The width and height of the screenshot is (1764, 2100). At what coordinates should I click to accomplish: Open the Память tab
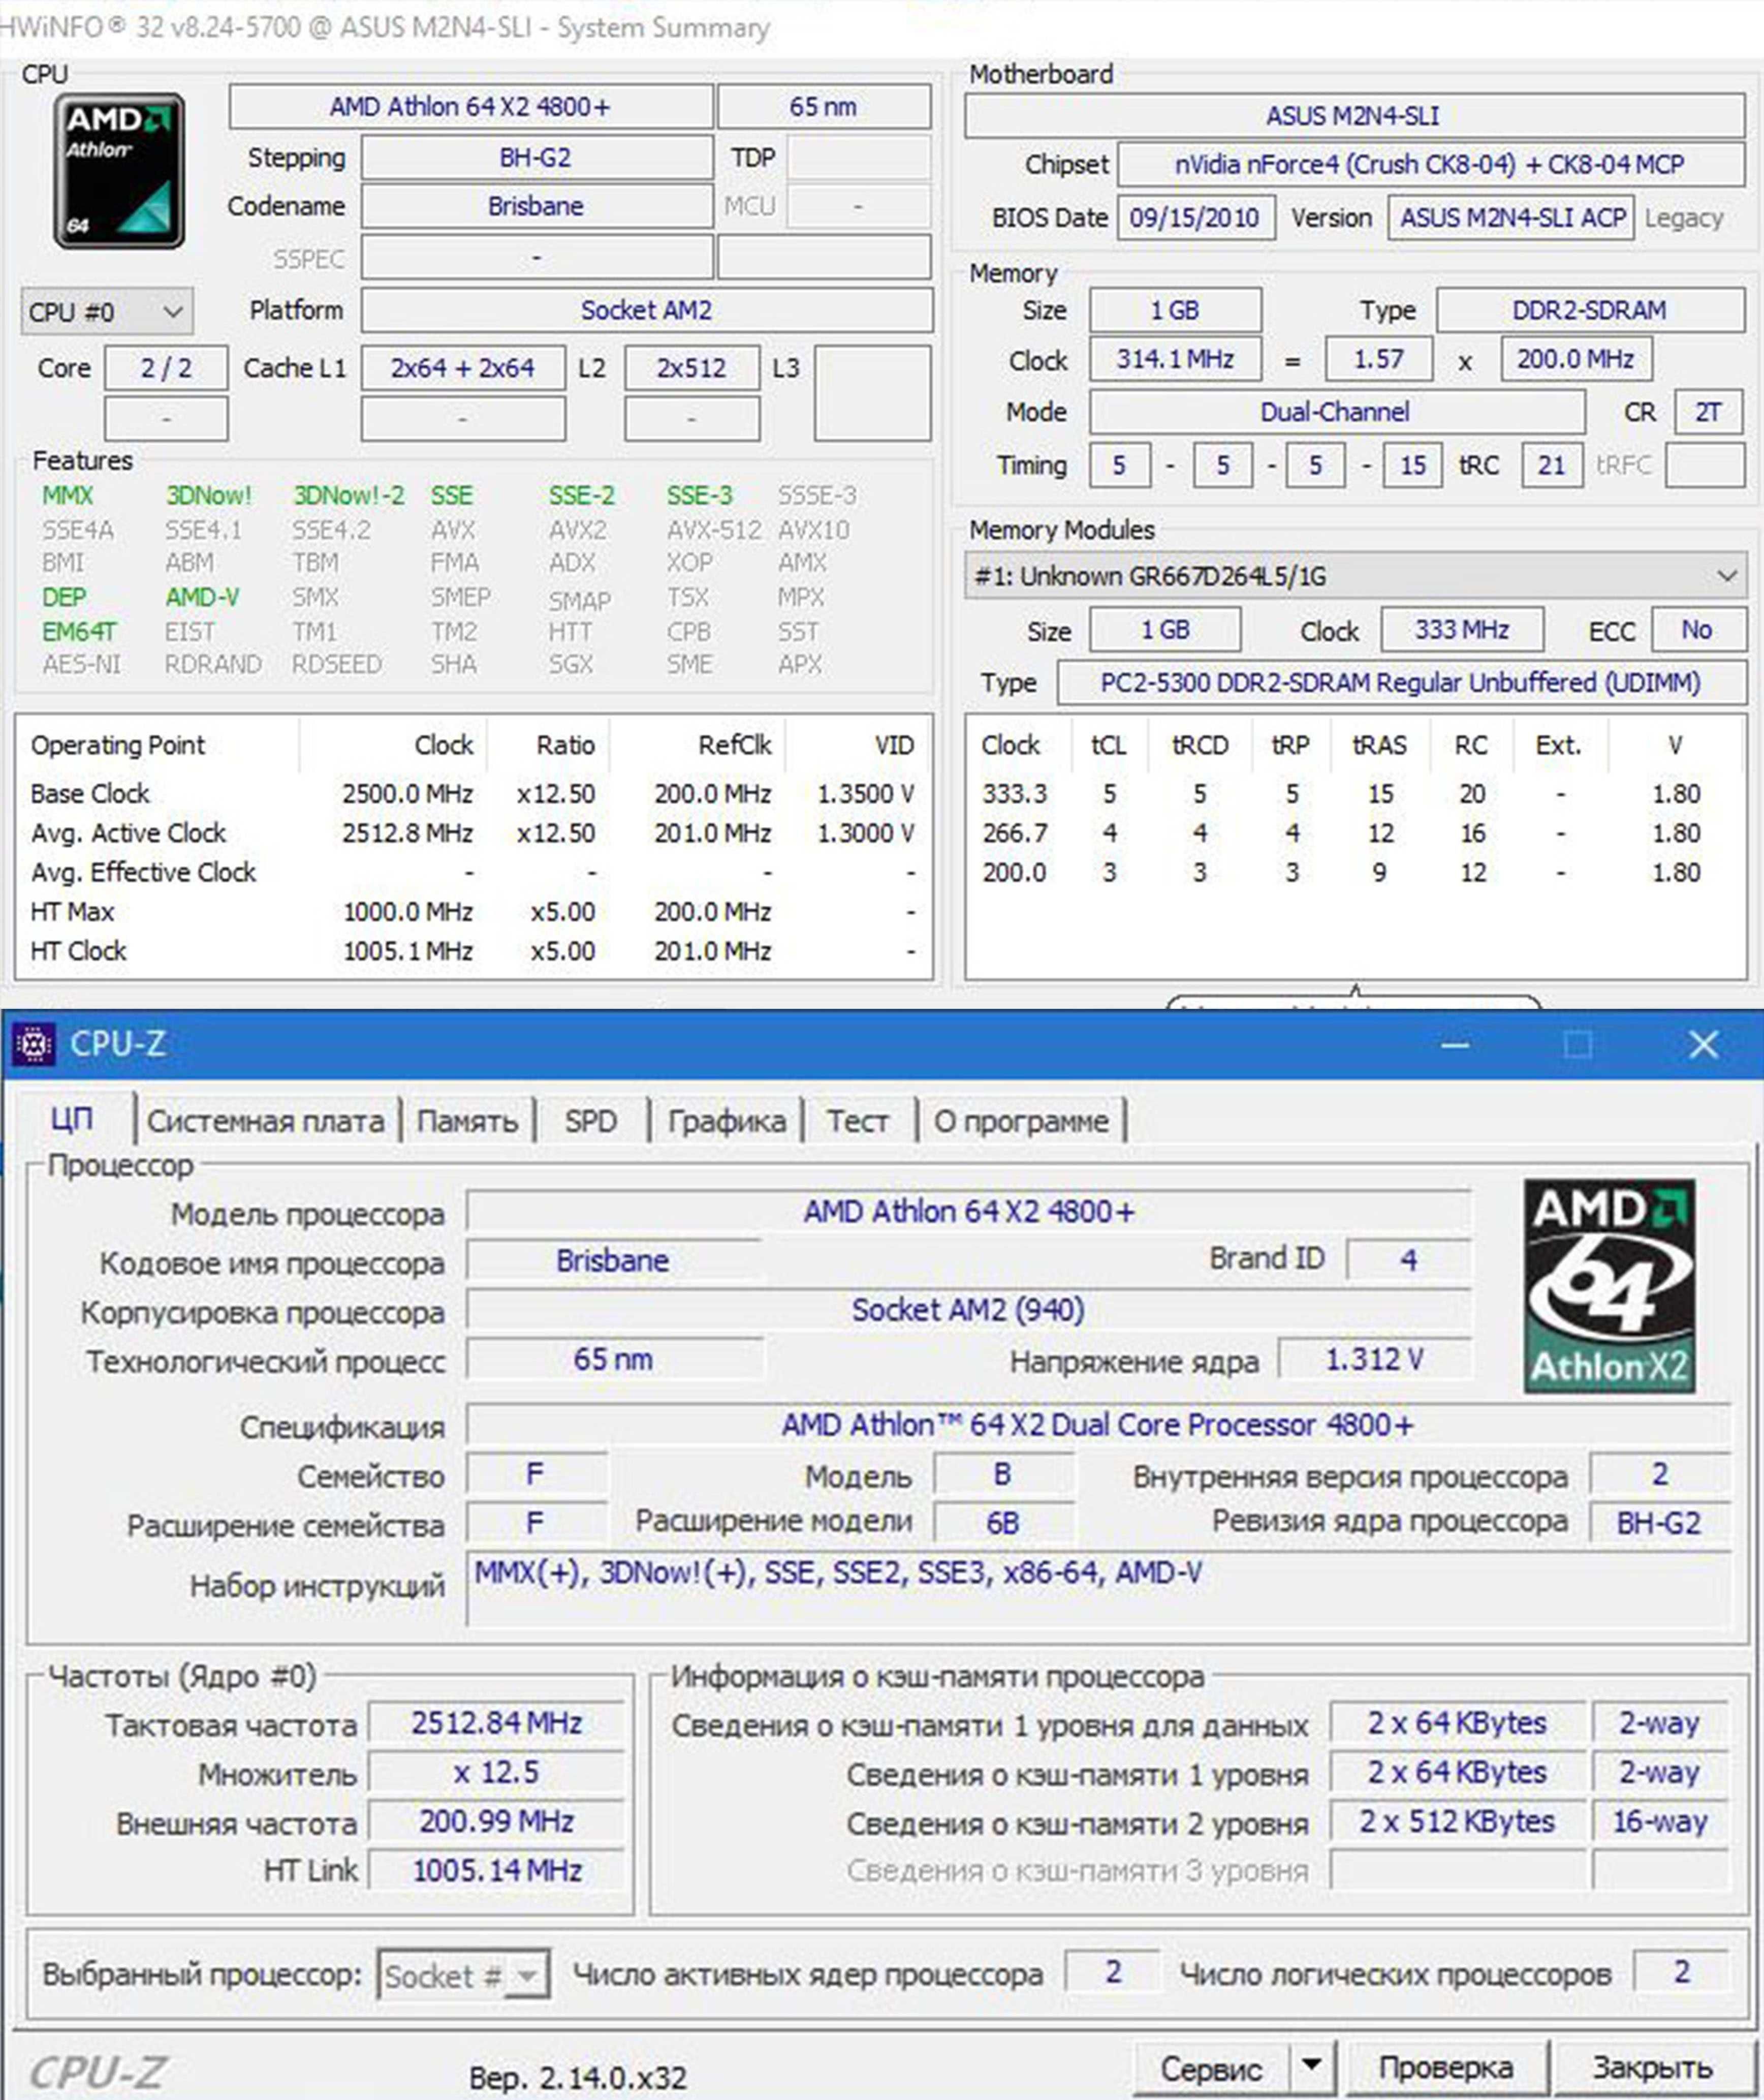pos(467,1122)
